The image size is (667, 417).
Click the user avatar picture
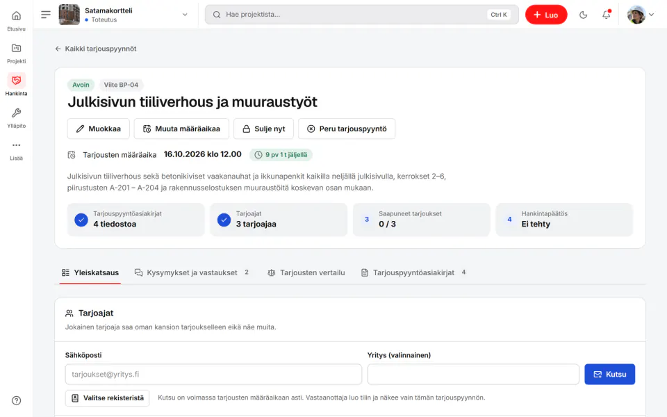click(x=636, y=15)
